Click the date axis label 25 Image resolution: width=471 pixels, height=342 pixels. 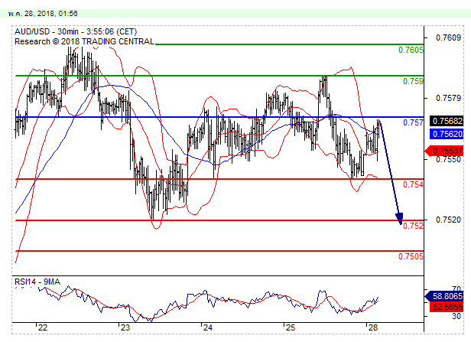coord(291,327)
